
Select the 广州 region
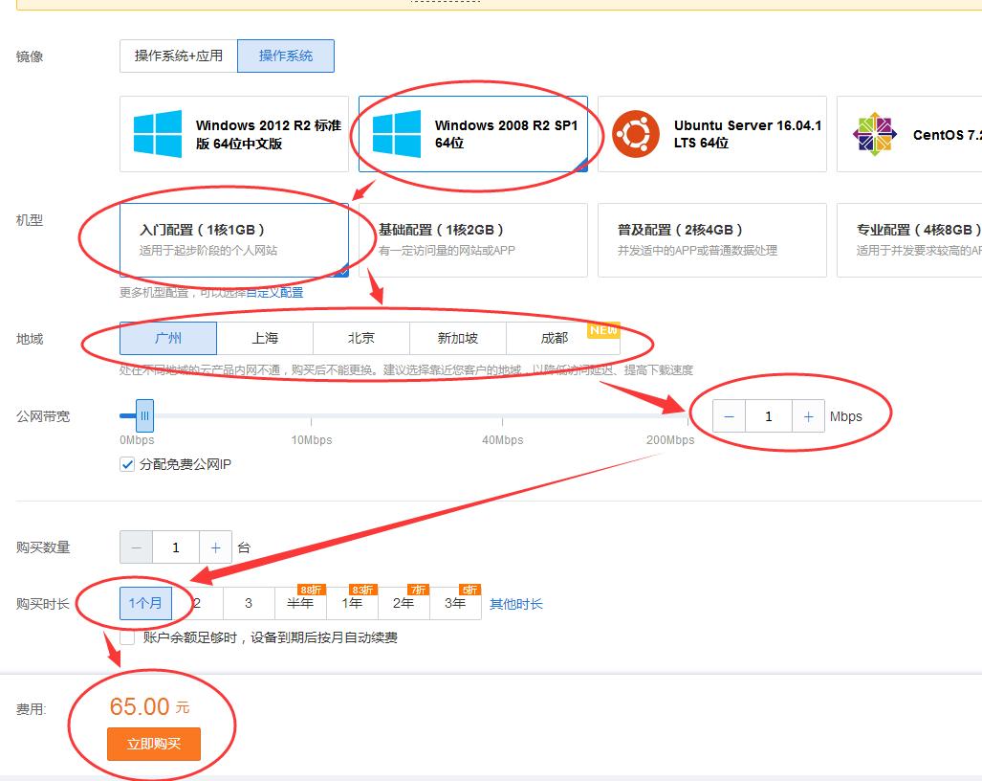(x=168, y=339)
